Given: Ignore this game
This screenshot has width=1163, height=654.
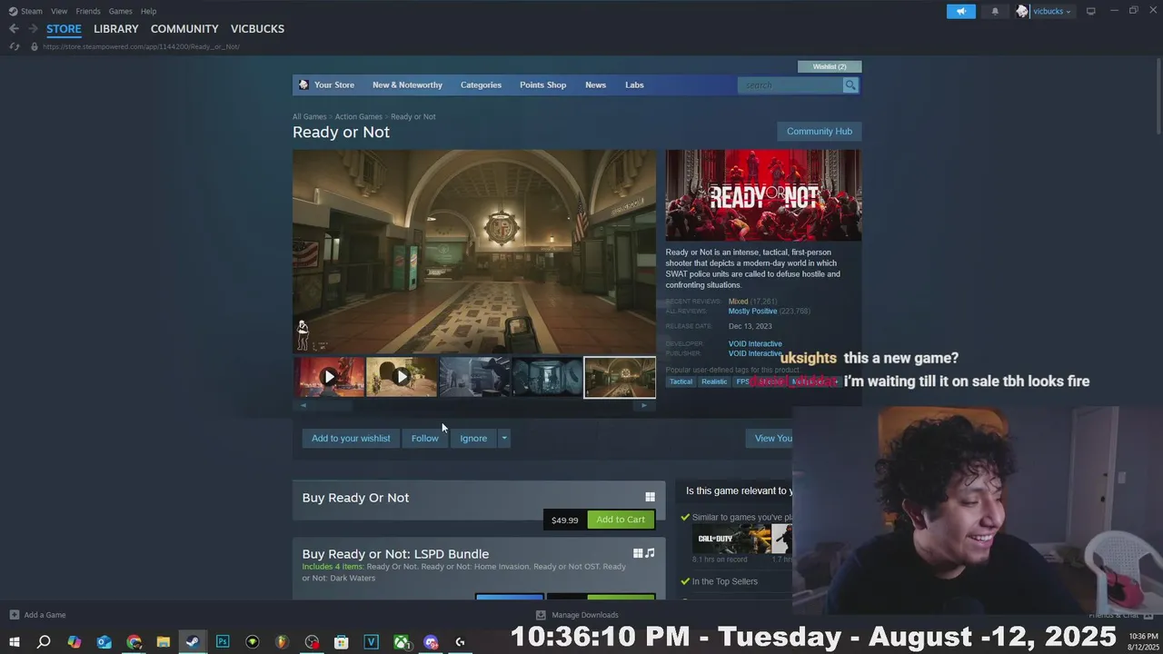Looking at the screenshot, I should click(473, 438).
